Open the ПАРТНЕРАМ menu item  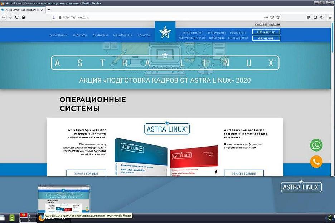coord(100,35)
